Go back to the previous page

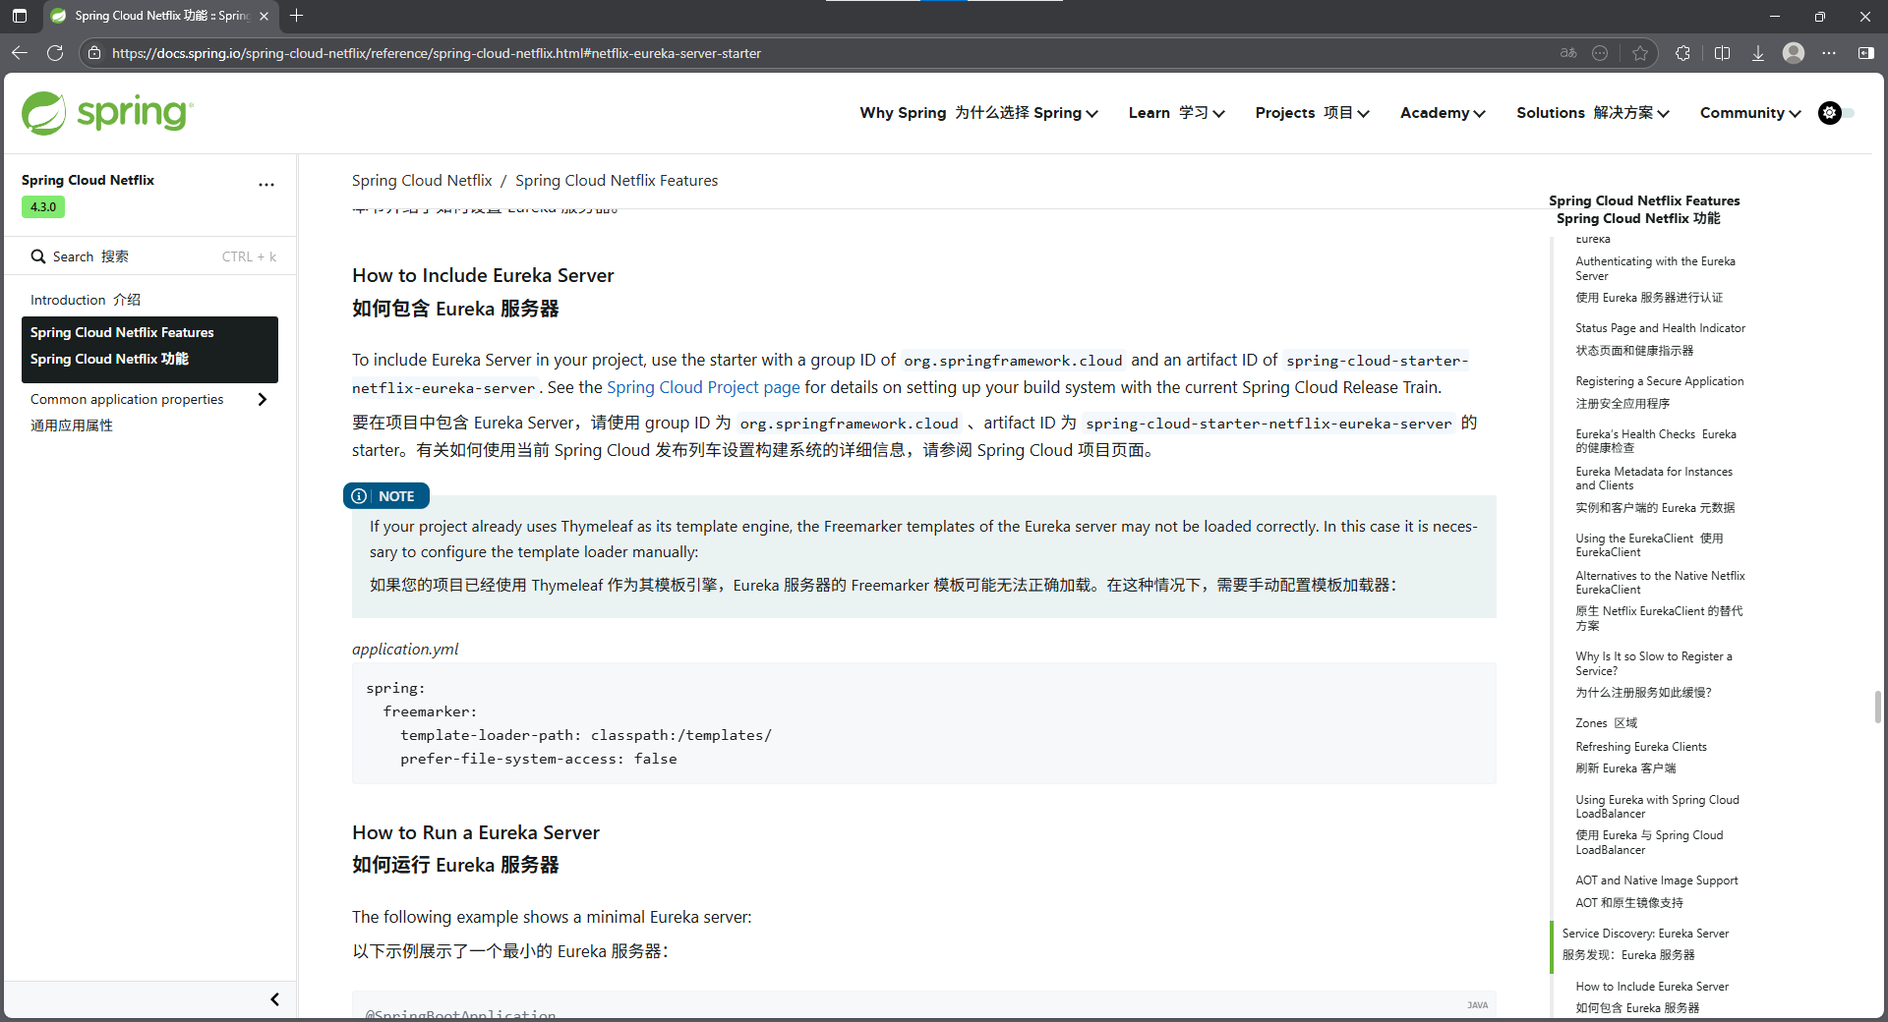pos(20,53)
